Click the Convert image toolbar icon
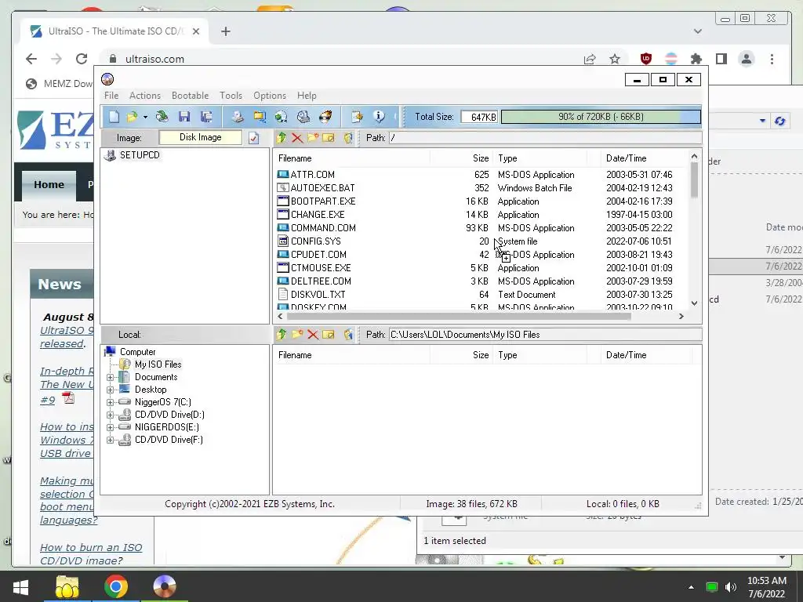 coord(282,117)
